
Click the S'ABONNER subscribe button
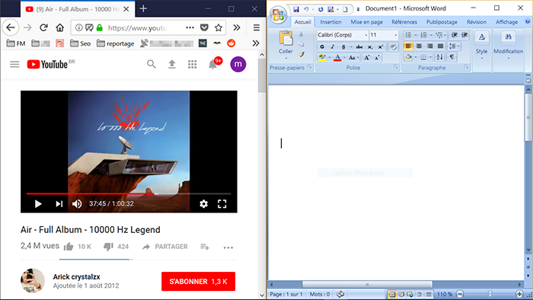point(198,281)
